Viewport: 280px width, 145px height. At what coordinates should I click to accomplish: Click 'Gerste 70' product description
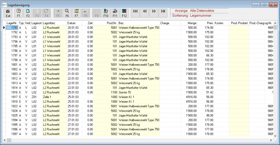(139, 92)
